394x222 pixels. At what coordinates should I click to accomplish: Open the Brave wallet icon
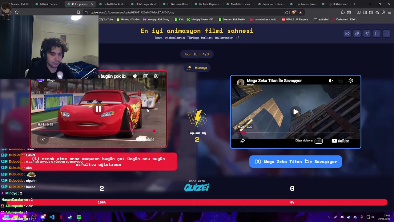[x=371, y=12]
